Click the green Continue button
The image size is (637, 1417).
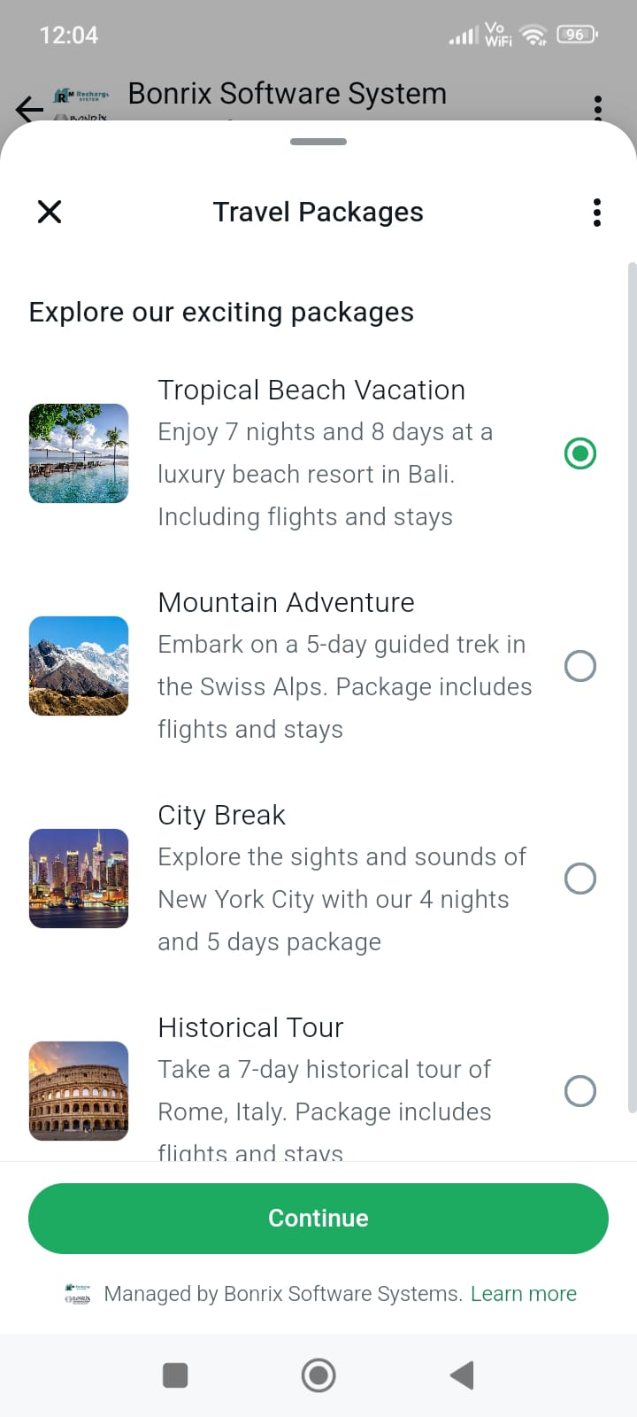point(318,1219)
